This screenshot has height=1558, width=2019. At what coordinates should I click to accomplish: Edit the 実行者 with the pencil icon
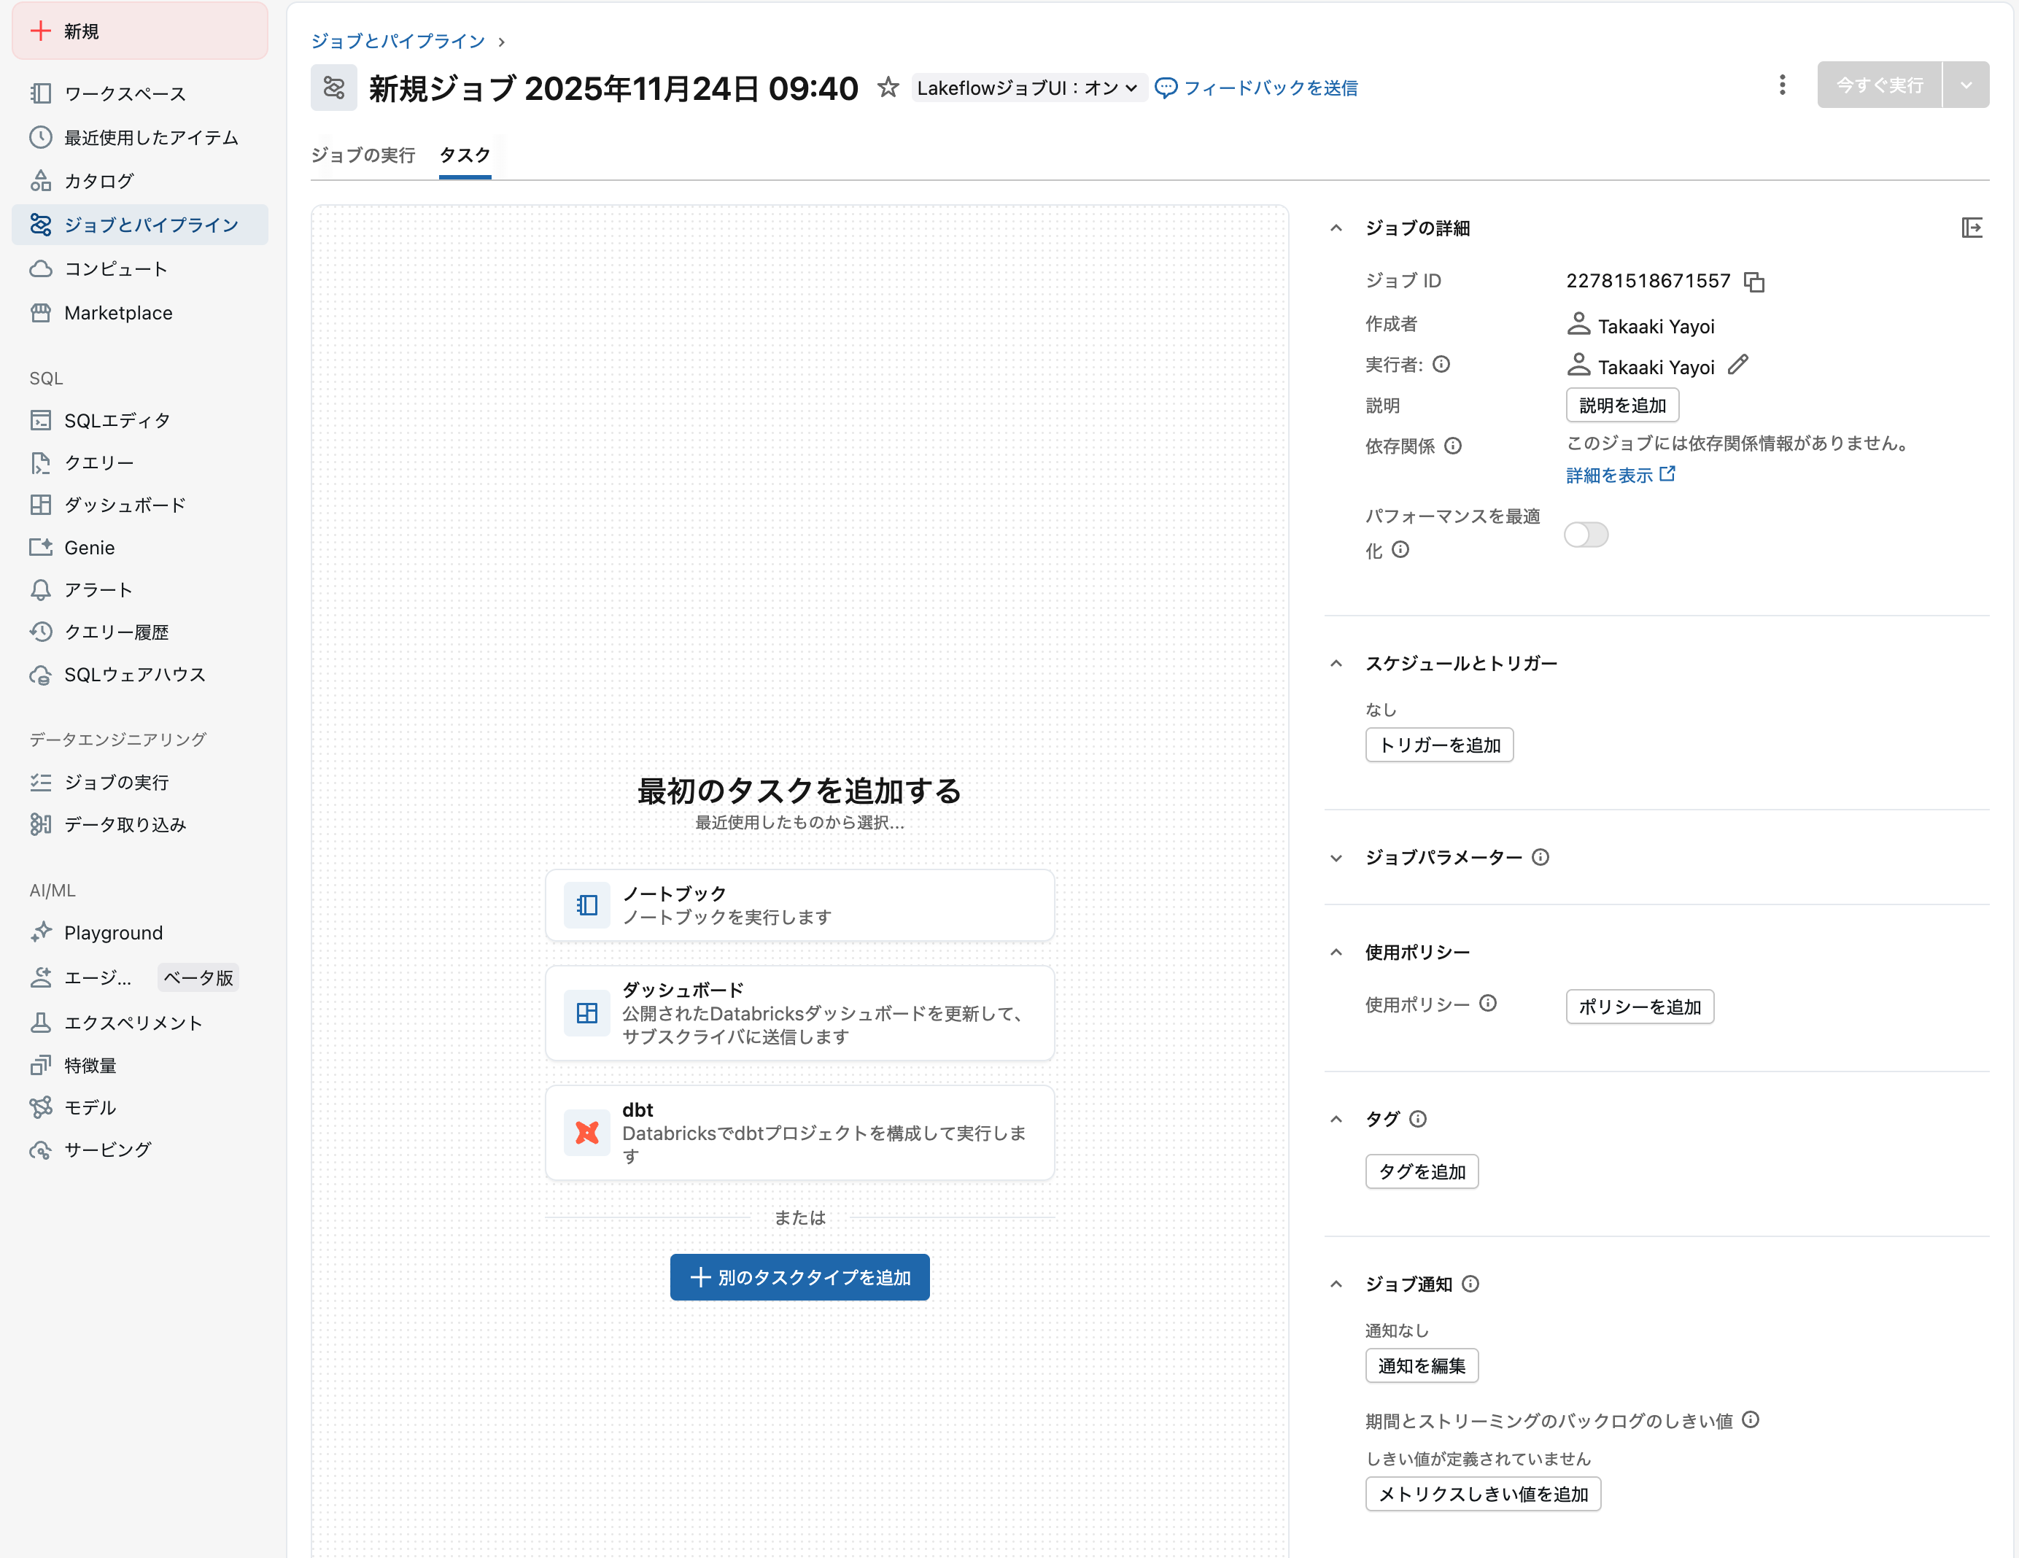(x=1739, y=365)
